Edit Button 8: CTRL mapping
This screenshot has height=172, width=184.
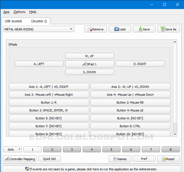point(130,126)
